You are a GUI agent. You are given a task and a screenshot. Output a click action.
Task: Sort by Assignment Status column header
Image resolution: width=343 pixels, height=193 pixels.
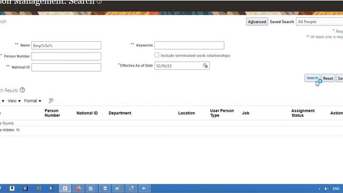[303, 113]
